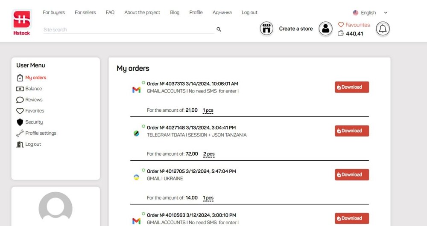Image resolution: width=427 pixels, height=226 pixels.
Task: Click the Hstock logo
Action: (x=21, y=23)
